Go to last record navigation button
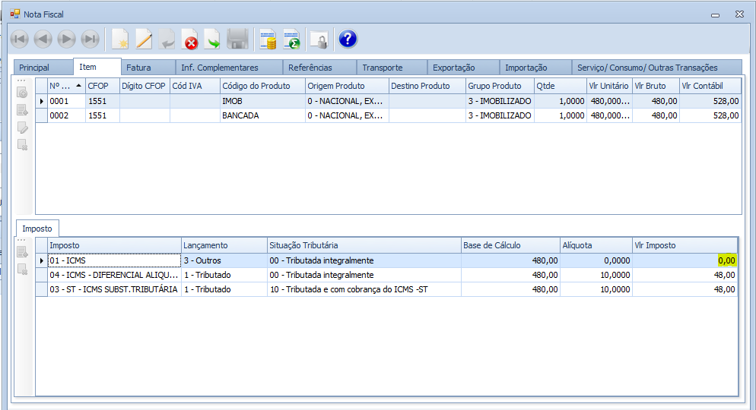This screenshot has height=410, width=756. click(91, 39)
